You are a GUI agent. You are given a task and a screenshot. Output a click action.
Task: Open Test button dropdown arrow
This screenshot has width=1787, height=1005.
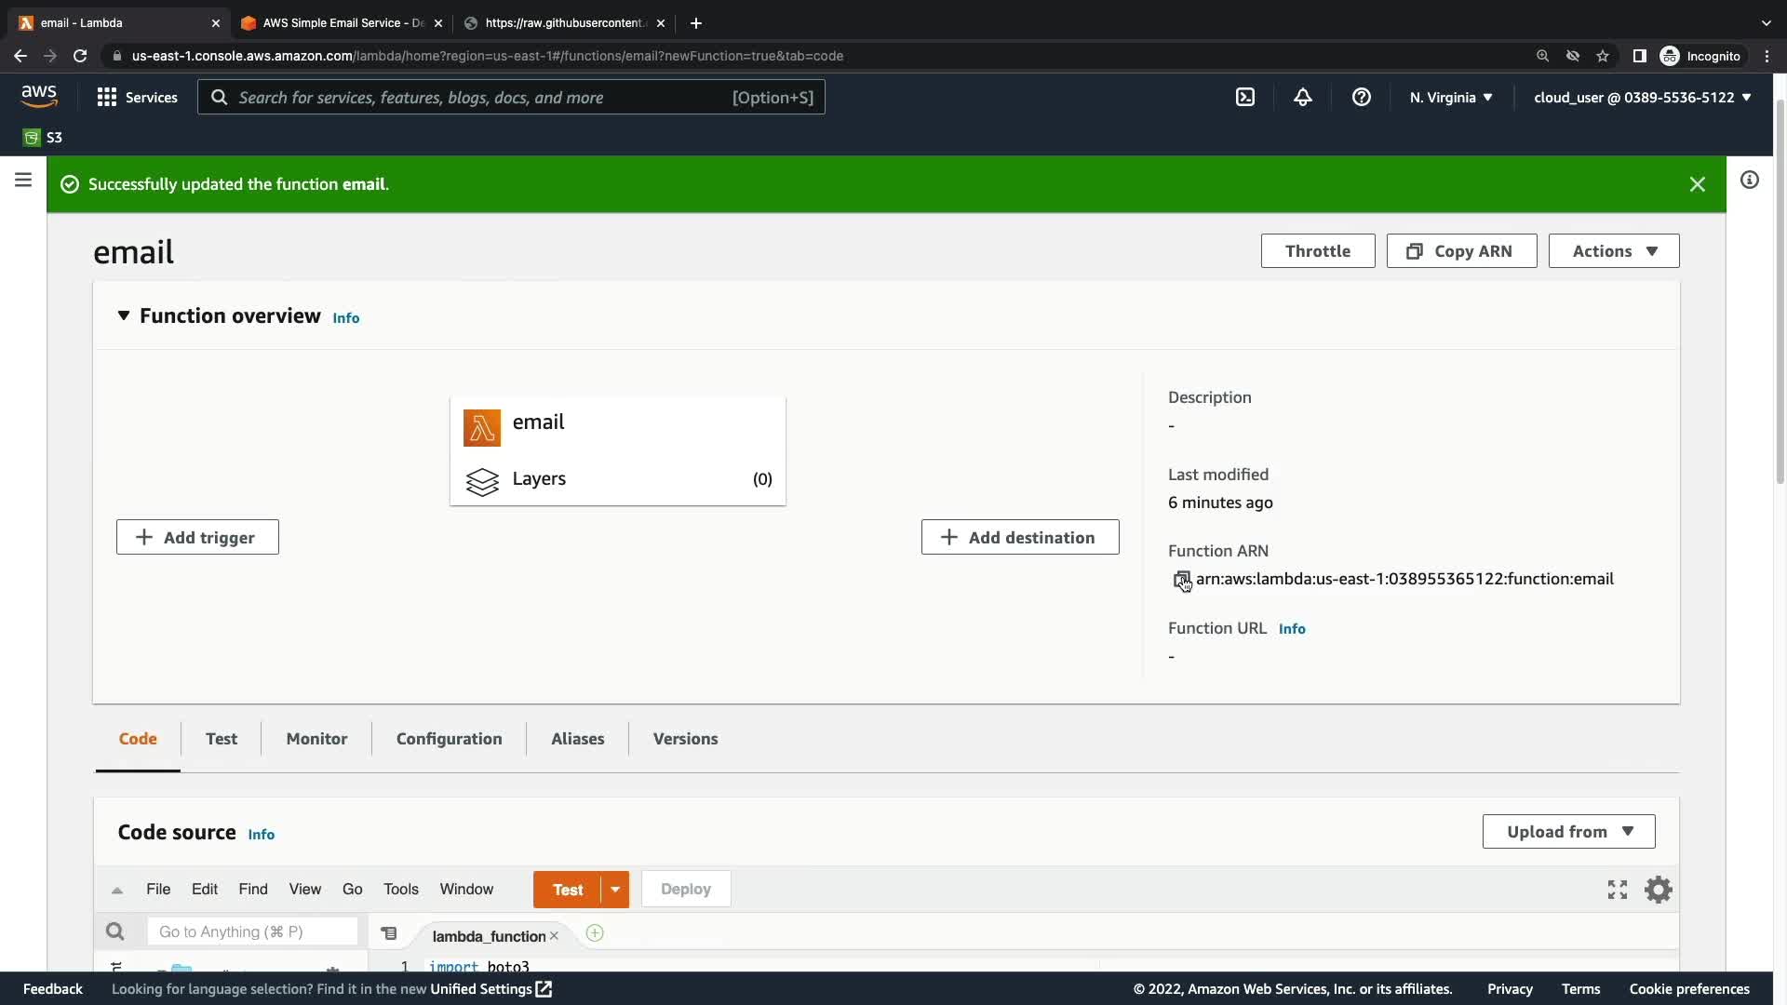pos(615,890)
